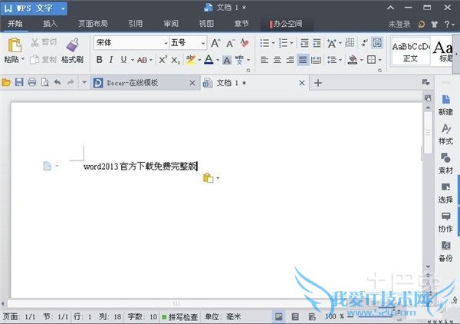460x324 pixels.
Task: Switch to the 章节 (Section) tab
Action: point(242,24)
